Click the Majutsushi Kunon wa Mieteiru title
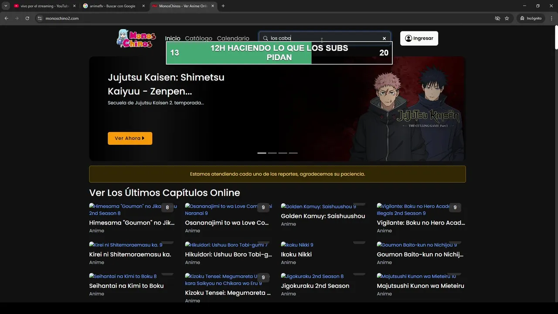This screenshot has width=558, height=314. pyautogui.click(x=420, y=286)
